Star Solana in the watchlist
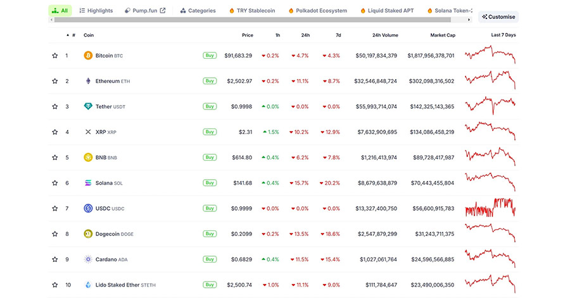Screen dimensions: 570x298 (x=55, y=183)
